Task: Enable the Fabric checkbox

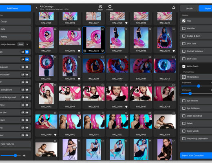Action: [x=184, y=123]
